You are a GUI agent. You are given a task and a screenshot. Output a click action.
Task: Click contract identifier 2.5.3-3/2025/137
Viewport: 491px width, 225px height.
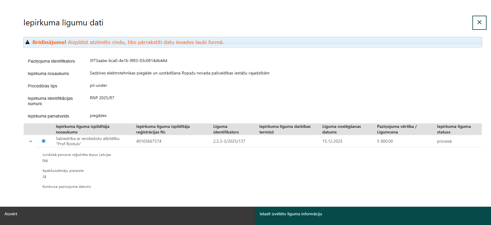coord(229,141)
